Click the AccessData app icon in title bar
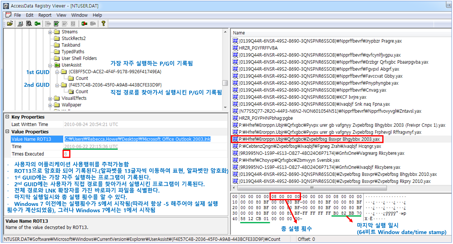This screenshot has height=244, width=453. coord(5,6)
